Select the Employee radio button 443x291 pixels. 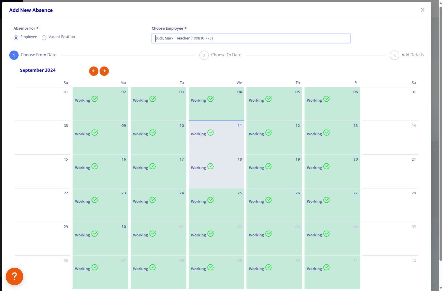click(16, 37)
